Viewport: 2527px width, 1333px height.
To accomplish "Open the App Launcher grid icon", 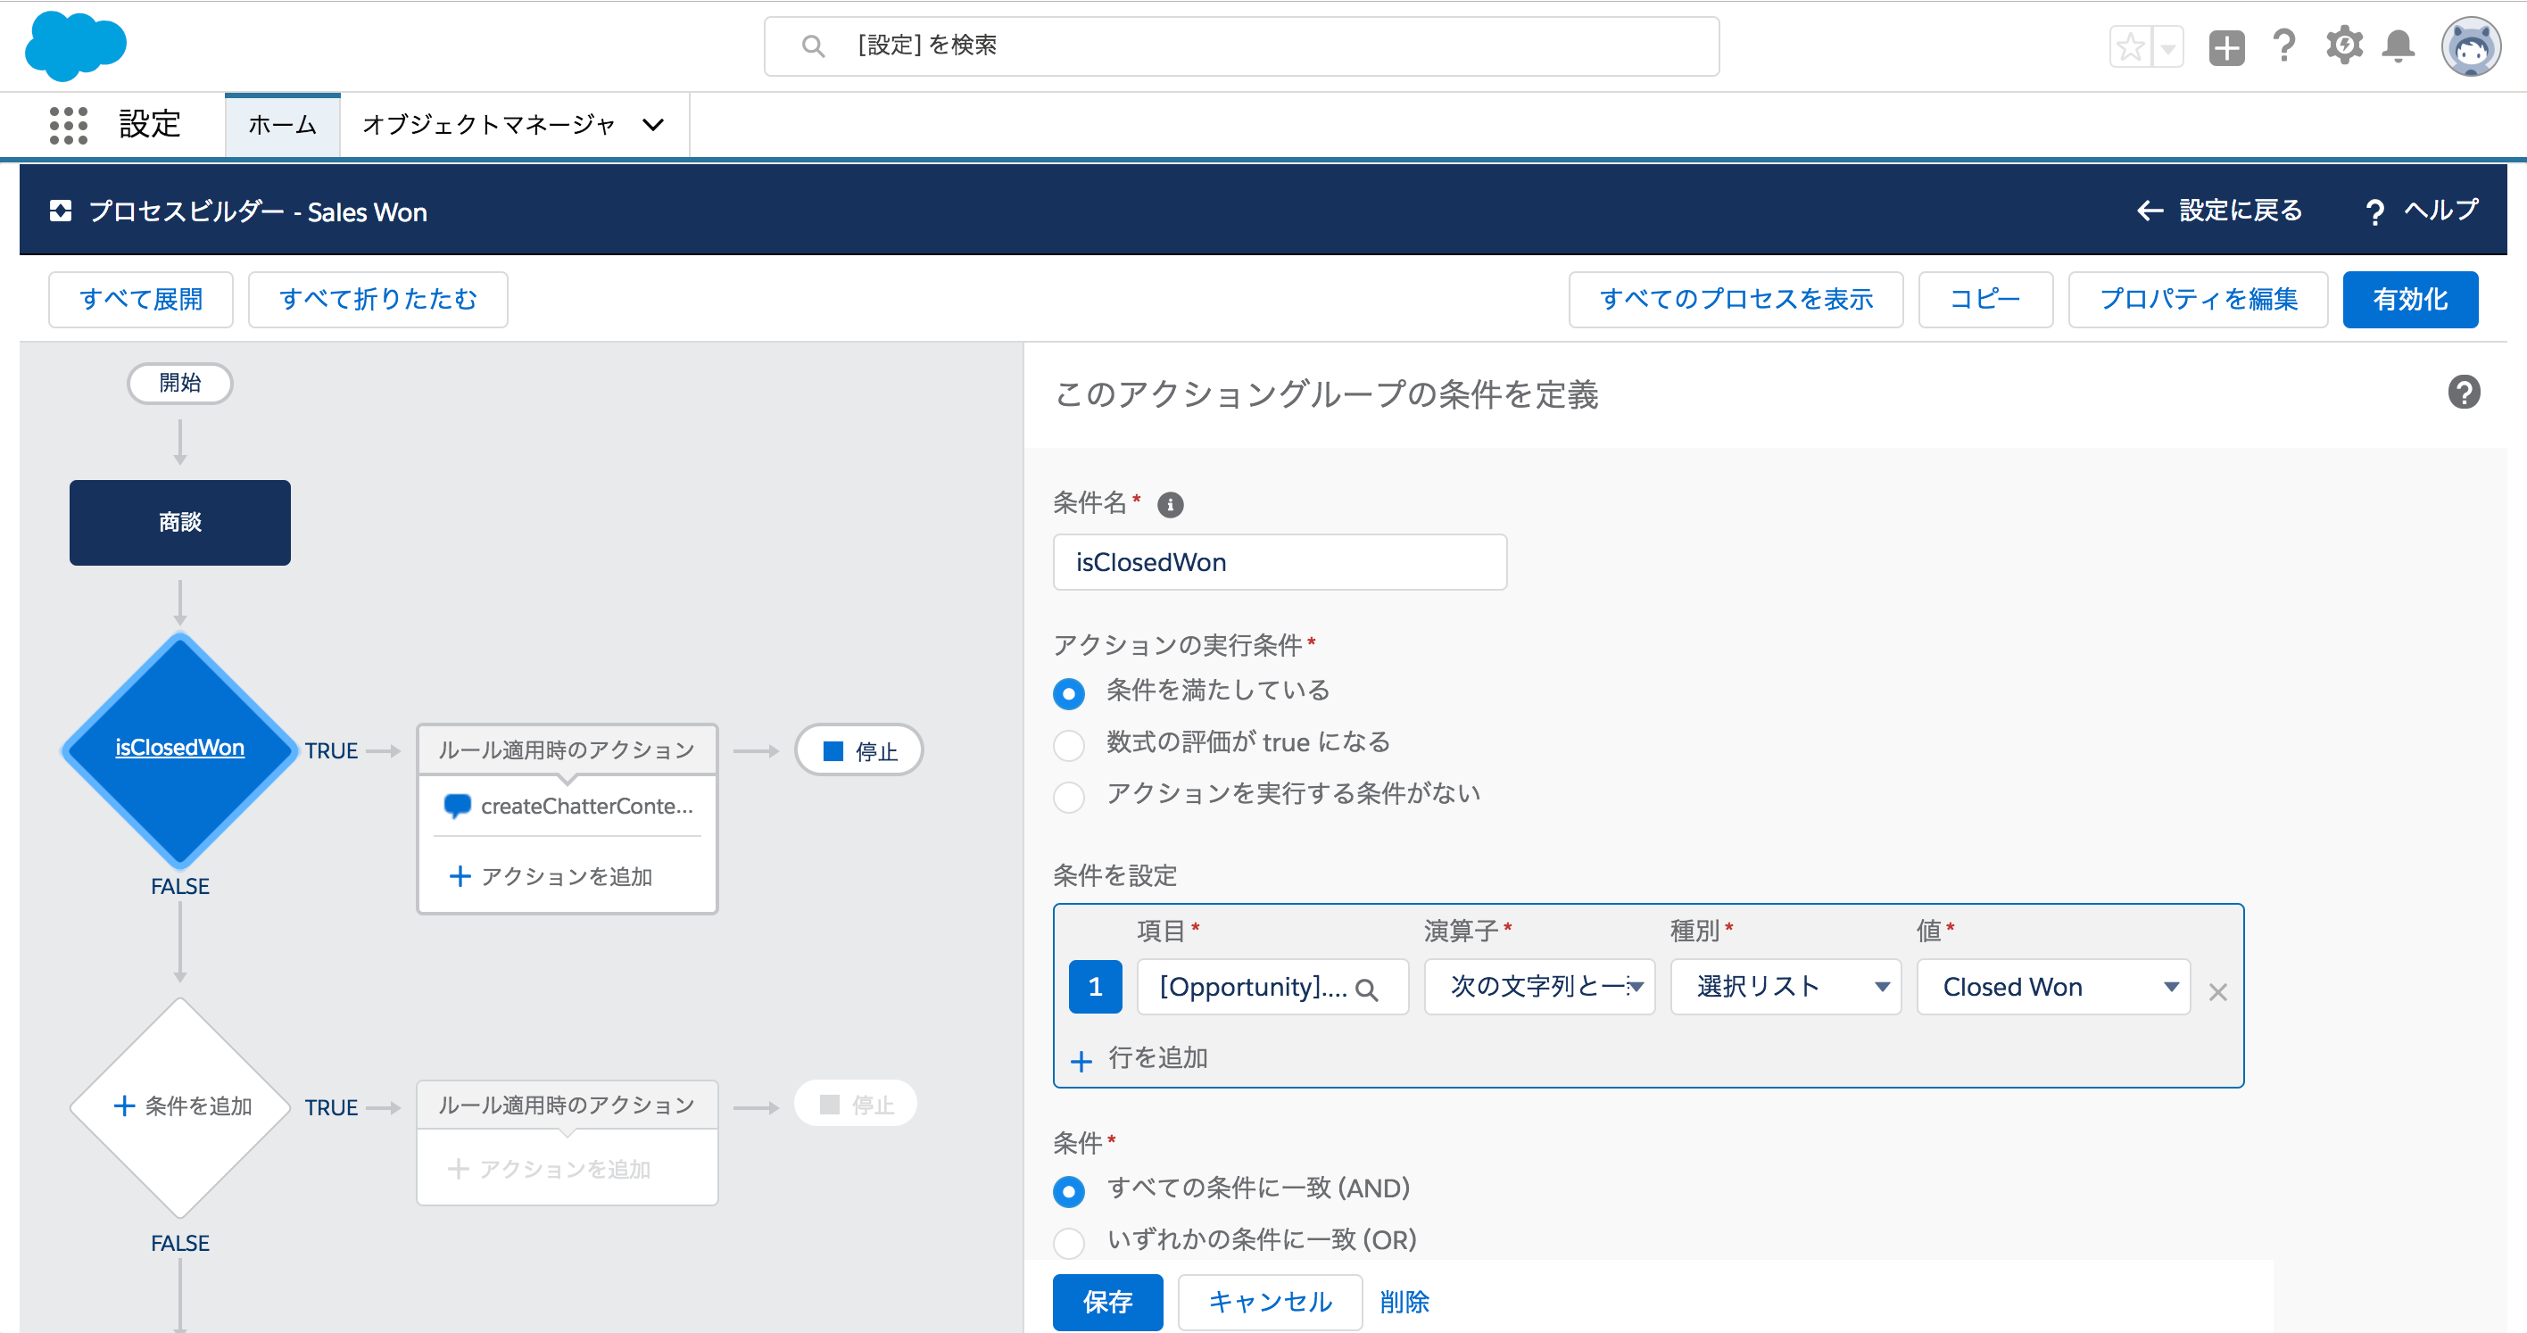I will tap(68, 126).
